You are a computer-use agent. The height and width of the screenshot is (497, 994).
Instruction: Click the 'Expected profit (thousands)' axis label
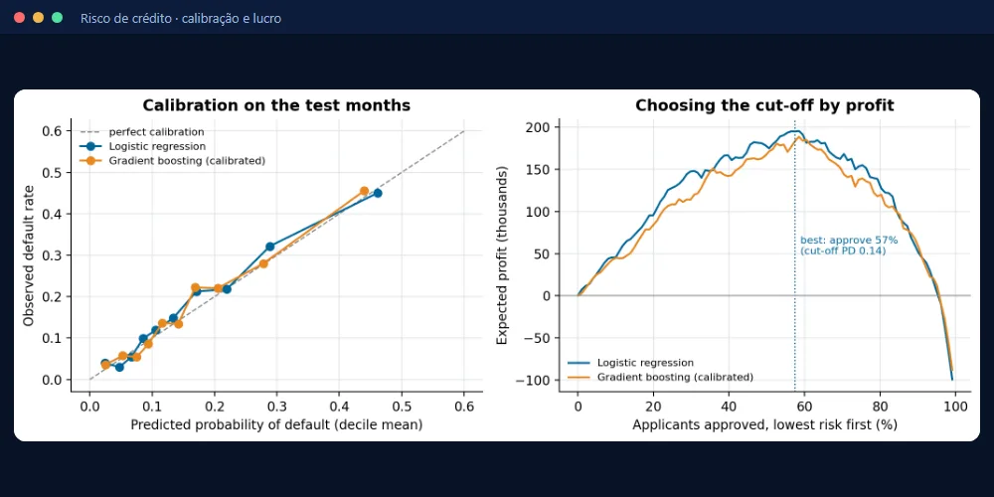[502, 256]
